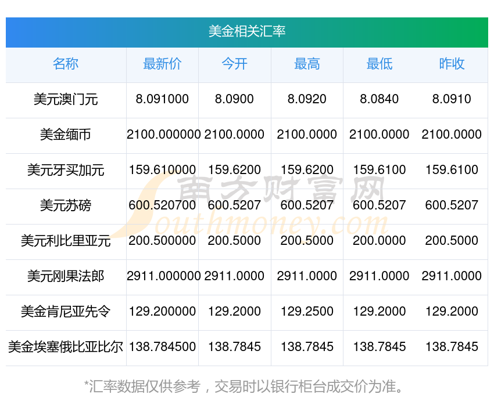Screen dimensions: 494x405
Task: Click 美元刚果法郎 昨收 value 2911.0000
Action: pyautogui.click(x=452, y=276)
